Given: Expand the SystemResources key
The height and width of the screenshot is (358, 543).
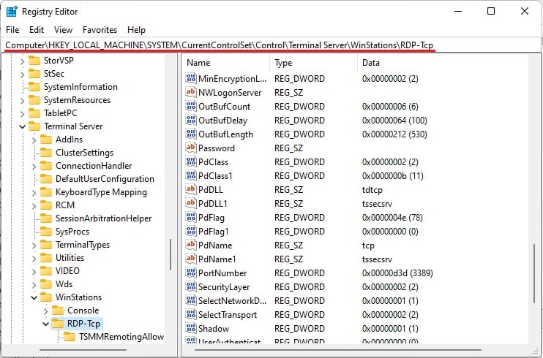Looking at the screenshot, I should (x=22, y=101).
